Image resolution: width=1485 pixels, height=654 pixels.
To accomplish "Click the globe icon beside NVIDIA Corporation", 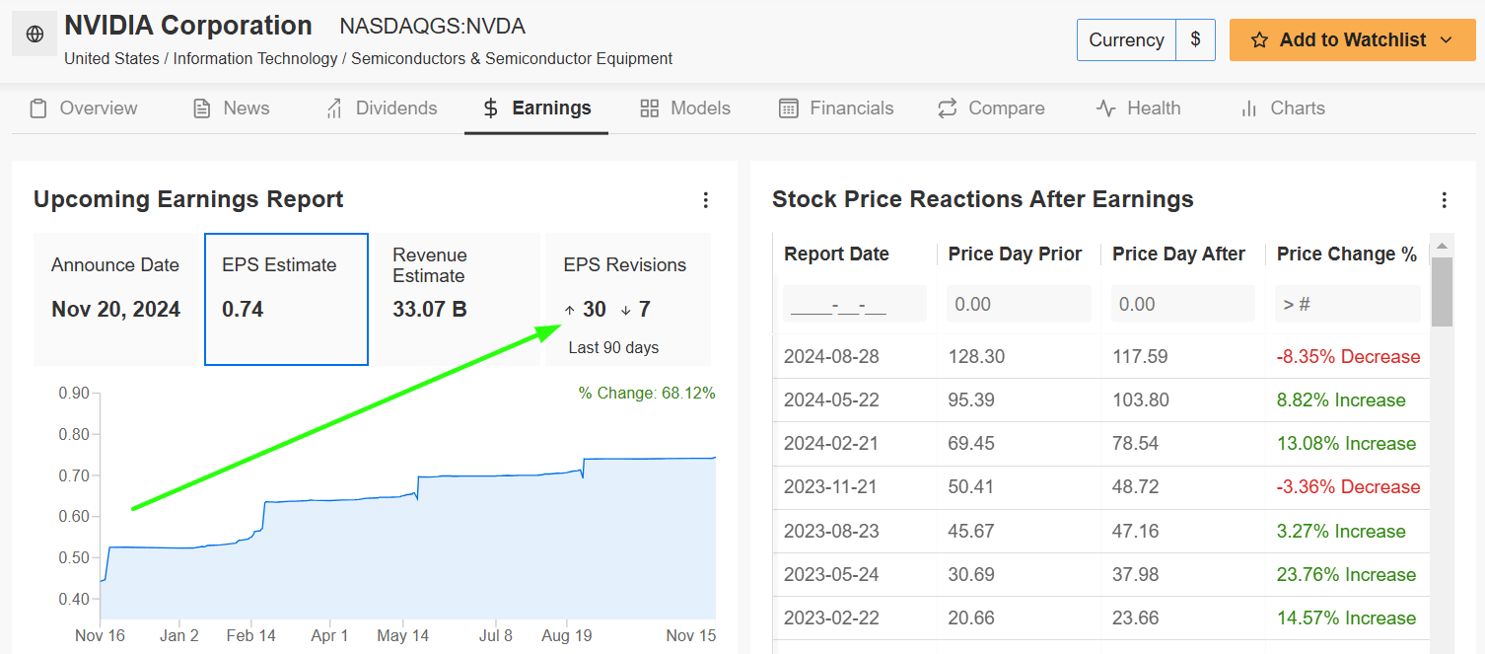I will (x=35, y=35).
